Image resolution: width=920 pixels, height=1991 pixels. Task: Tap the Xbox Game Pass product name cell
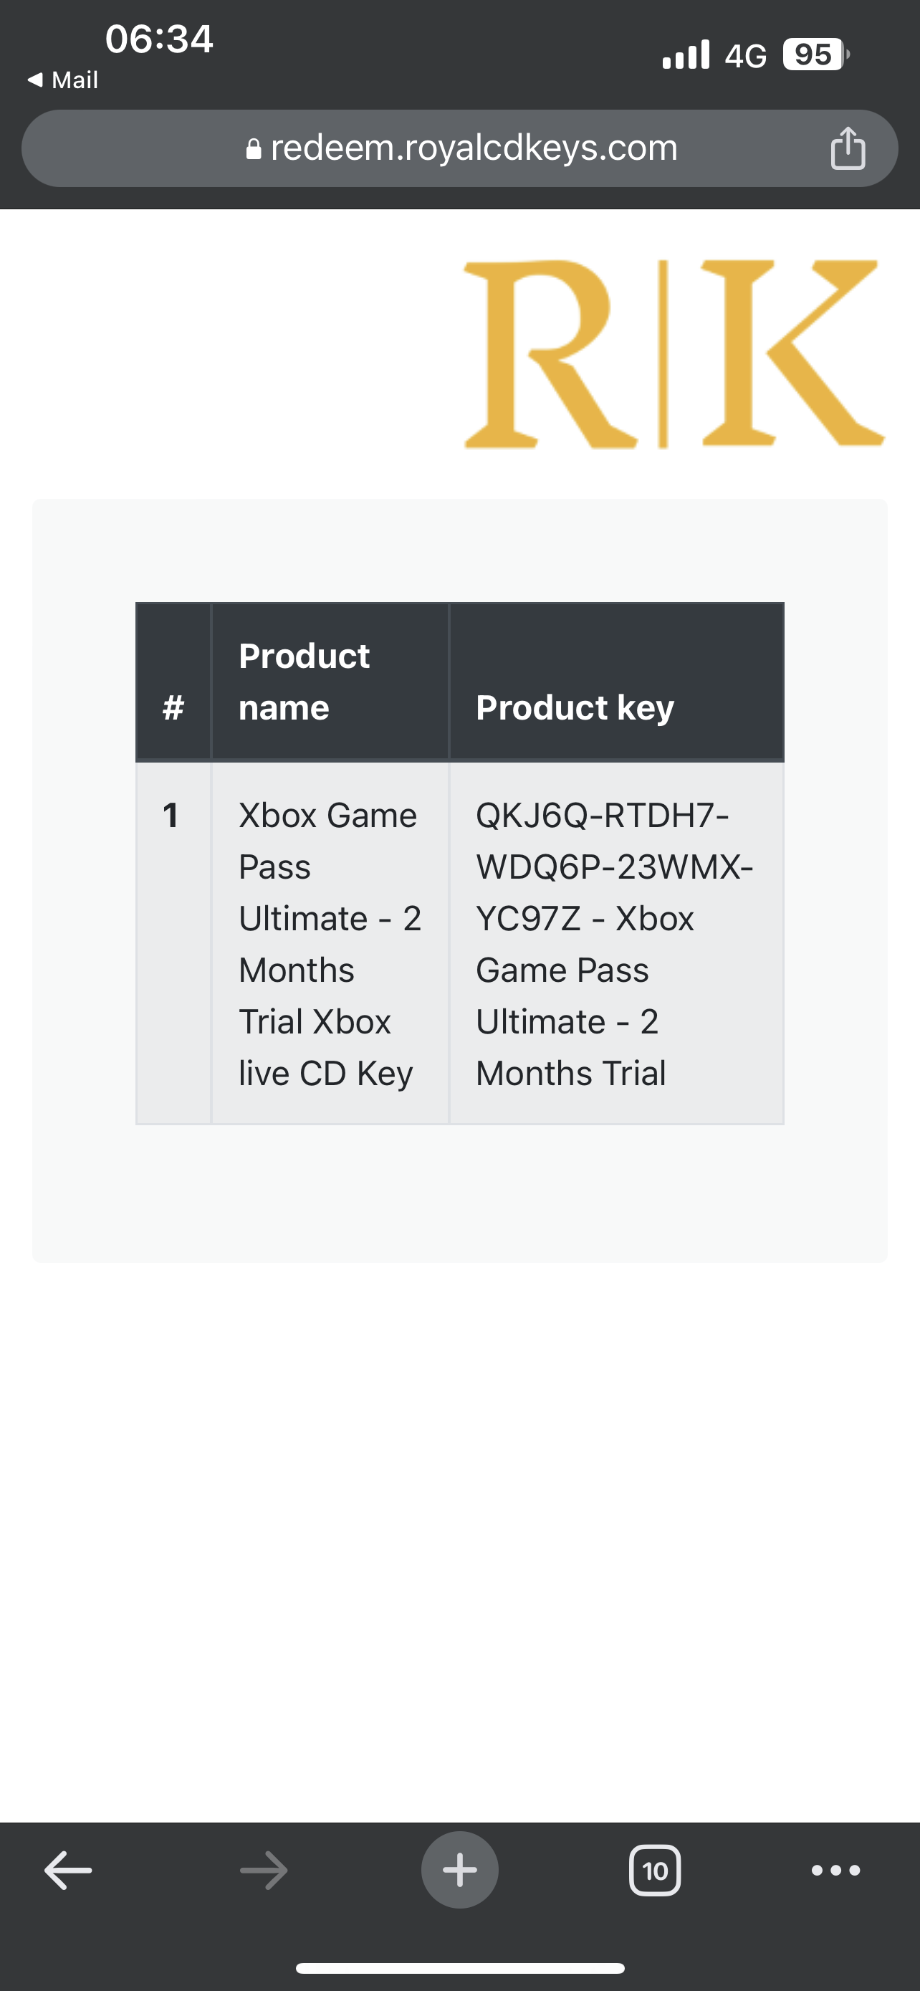tap(330, 944)
